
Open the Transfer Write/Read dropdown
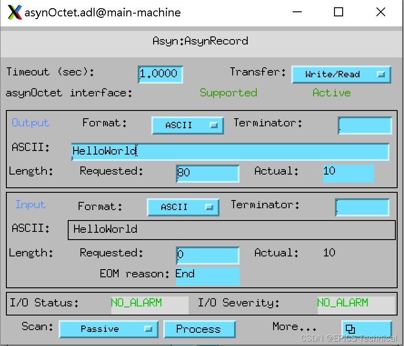click(341, 75)
